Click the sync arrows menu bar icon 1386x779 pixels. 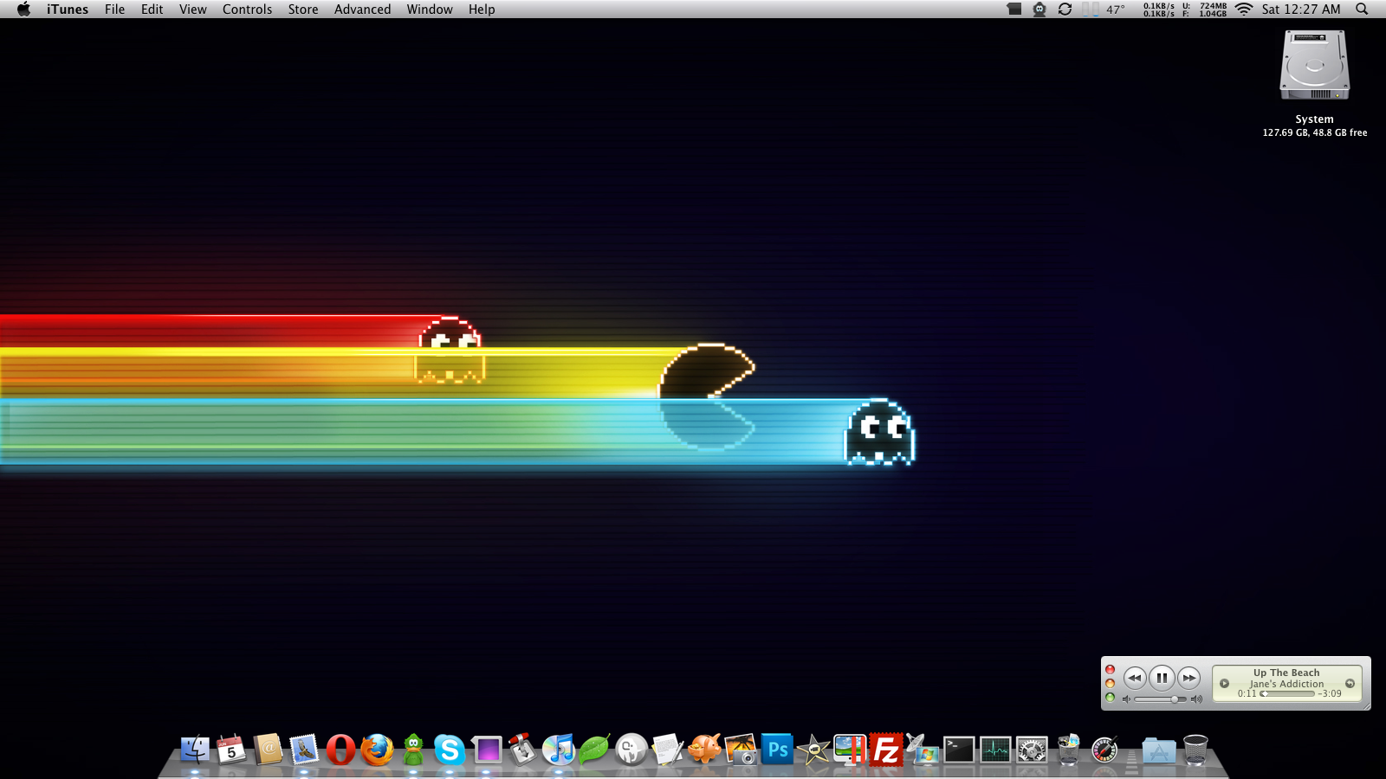(x=1065, y=10)
